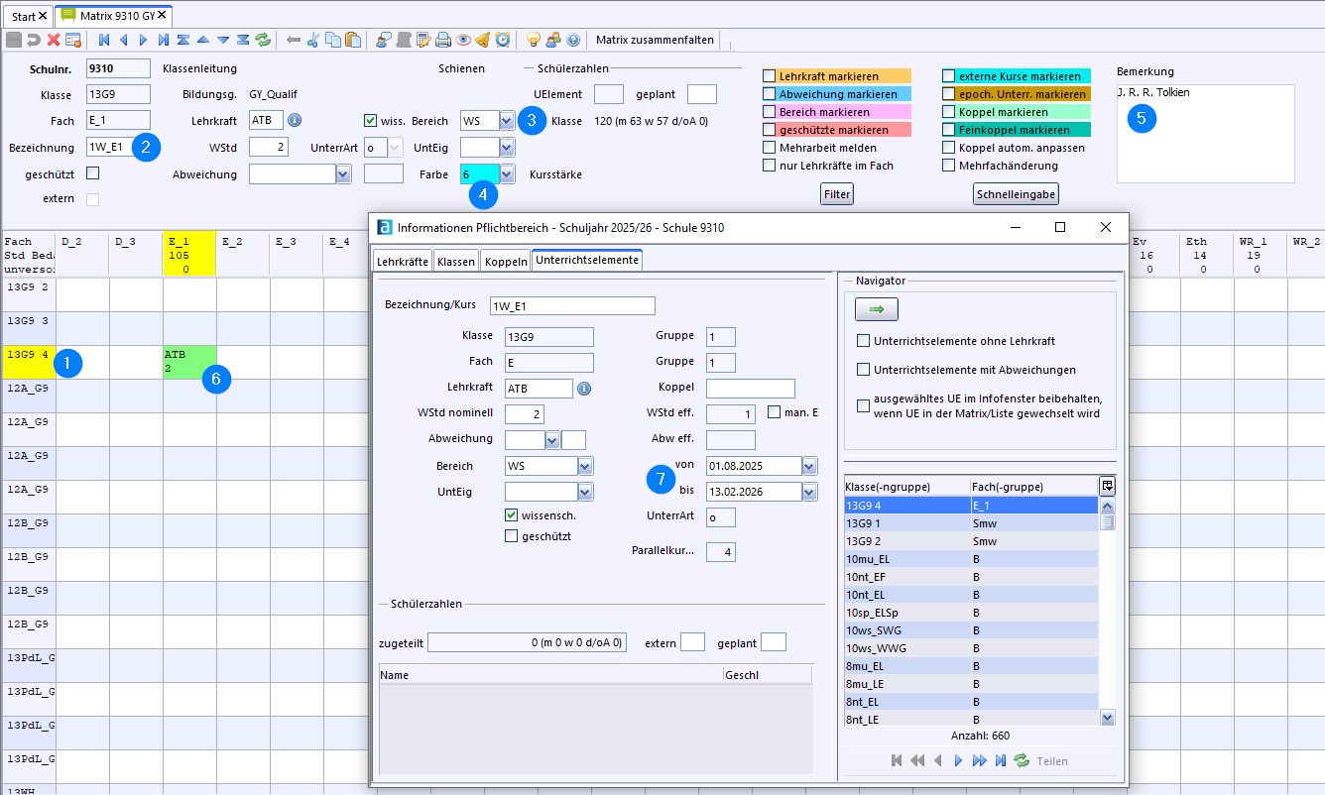The height and width of the screenshot is (795, 1325).
Task: Click the clipboard paste icon
Action: tap(353, 40)
